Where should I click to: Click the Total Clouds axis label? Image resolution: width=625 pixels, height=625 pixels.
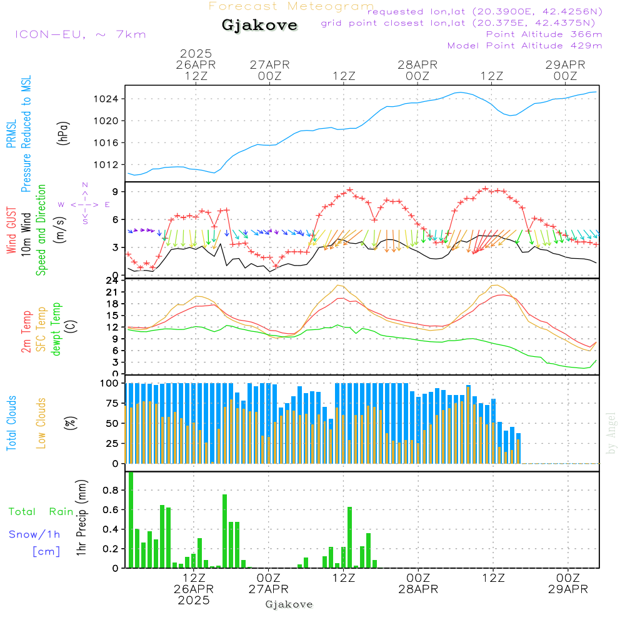12,423
